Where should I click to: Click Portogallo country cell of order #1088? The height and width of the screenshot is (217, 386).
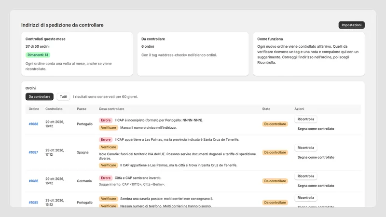pos(85,124)
